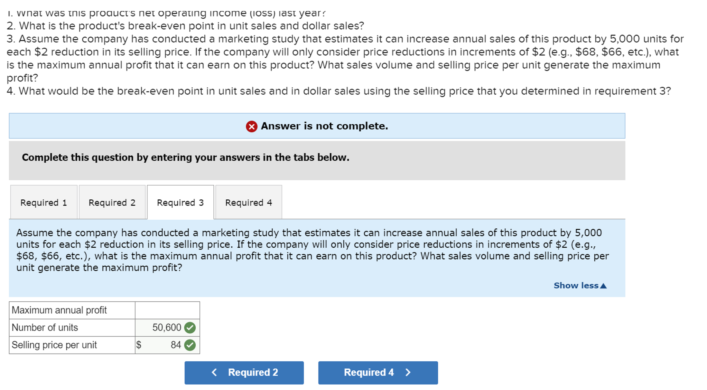Switch to the Required 1 tab

44,202
